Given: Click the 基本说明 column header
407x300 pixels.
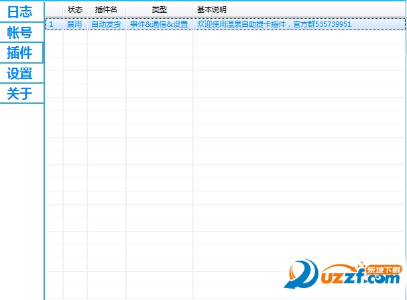Looking at the screenshot, I should [x=299, y=9].
